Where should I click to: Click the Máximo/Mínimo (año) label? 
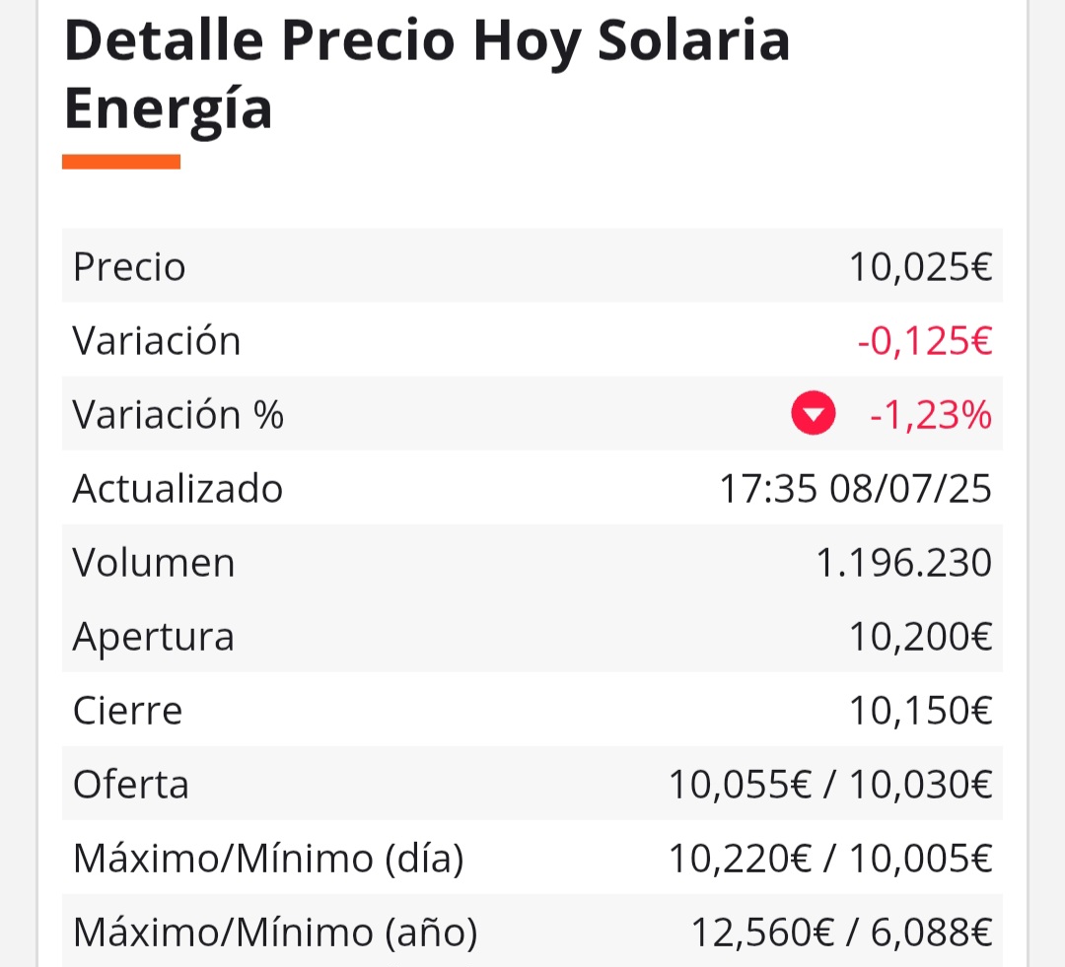[x=275, y=932]
